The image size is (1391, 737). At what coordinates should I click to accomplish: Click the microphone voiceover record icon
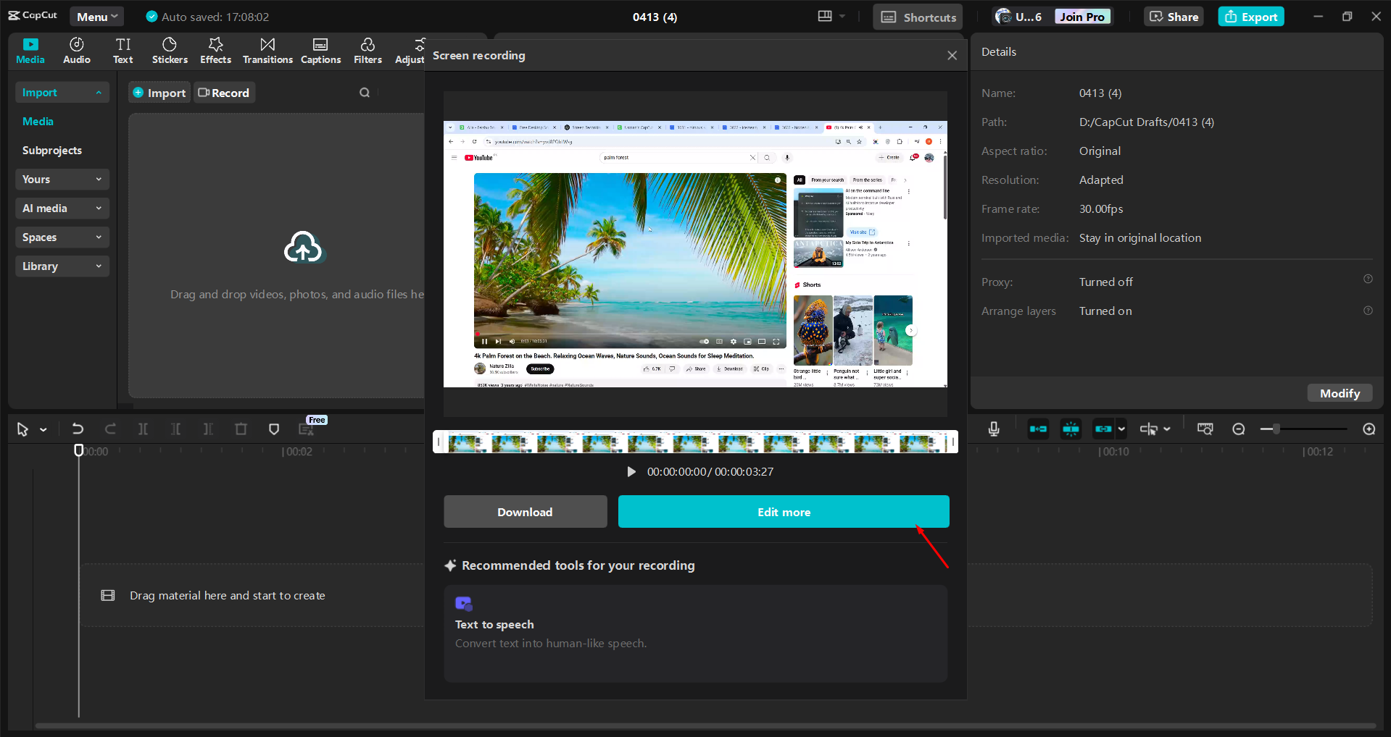(x=994, y=429)
